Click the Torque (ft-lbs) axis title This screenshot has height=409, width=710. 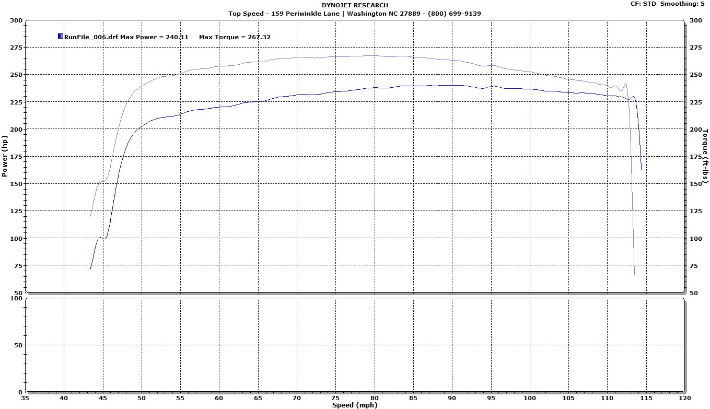[705, 156]
